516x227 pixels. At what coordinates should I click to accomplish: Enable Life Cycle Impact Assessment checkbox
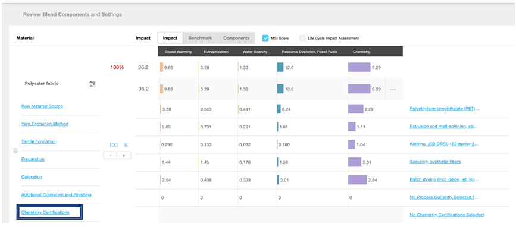[x=302, y=38]
